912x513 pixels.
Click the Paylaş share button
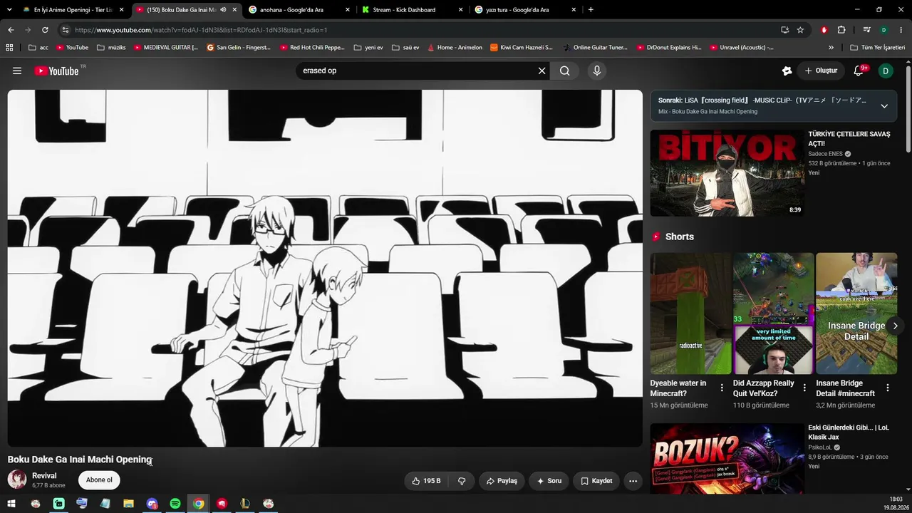pos(502,481)
